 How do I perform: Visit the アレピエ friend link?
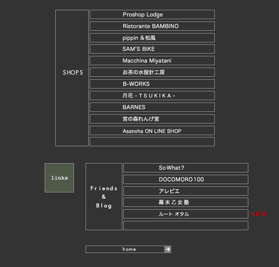(169, 191)
